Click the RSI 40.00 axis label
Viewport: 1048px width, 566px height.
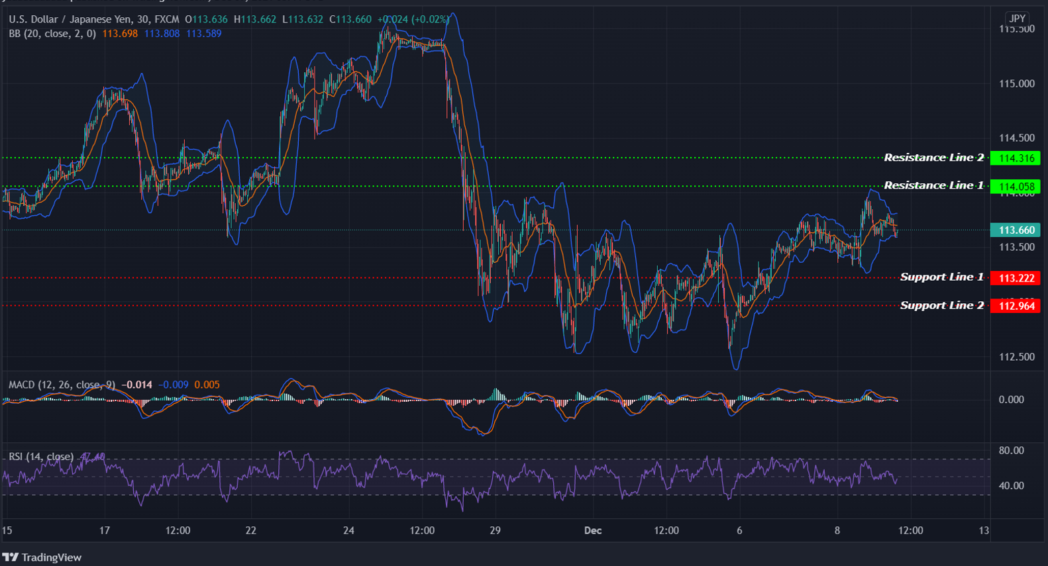[1012, 486]
